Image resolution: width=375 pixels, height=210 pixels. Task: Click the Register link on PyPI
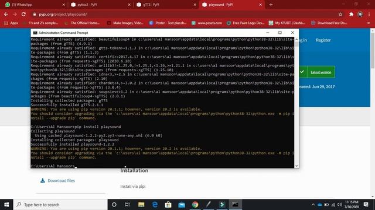click(x=323, y=40)
